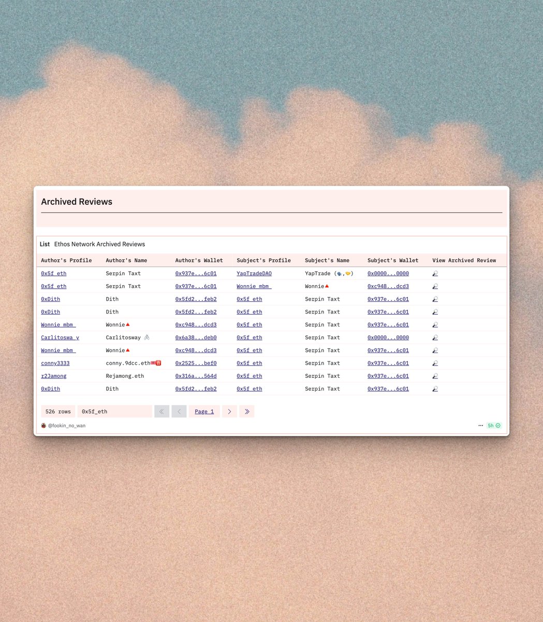543x622 pixels.
Task: Open the three-dots options menu
Action: click(x=481, y=426)
